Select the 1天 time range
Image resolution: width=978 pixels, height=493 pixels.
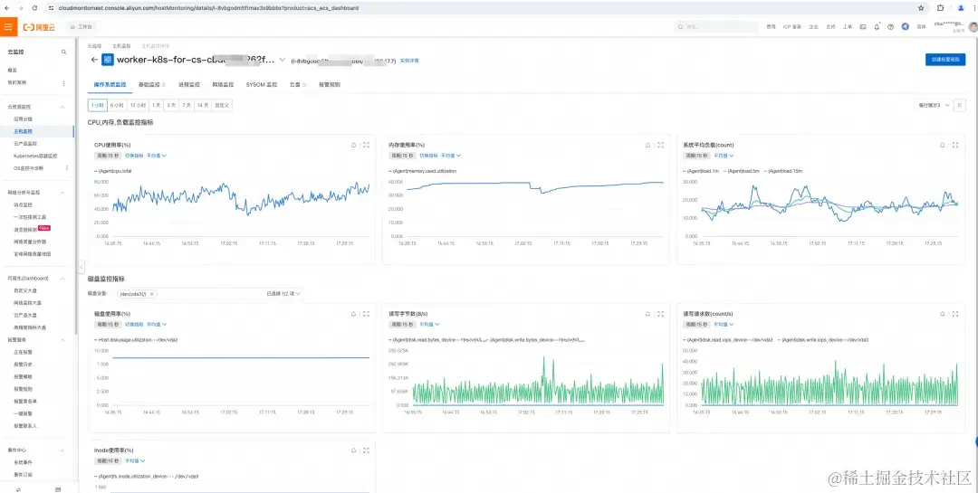click(x=156, y=105)
